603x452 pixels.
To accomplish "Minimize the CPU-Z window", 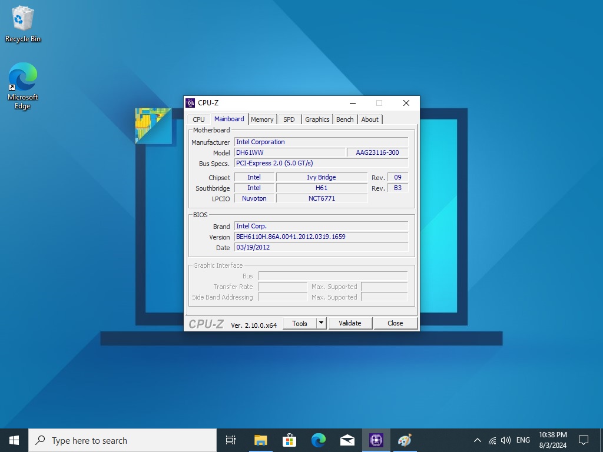I will (x=353, y=103).
